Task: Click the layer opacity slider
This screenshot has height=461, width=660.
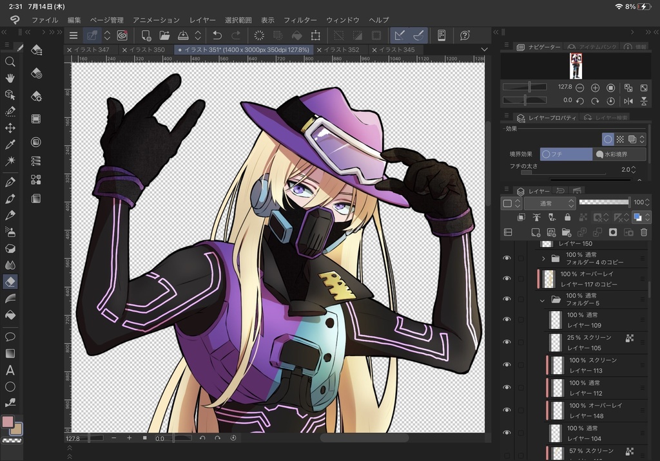Action: pyautogui.click(x=605, y=202)
